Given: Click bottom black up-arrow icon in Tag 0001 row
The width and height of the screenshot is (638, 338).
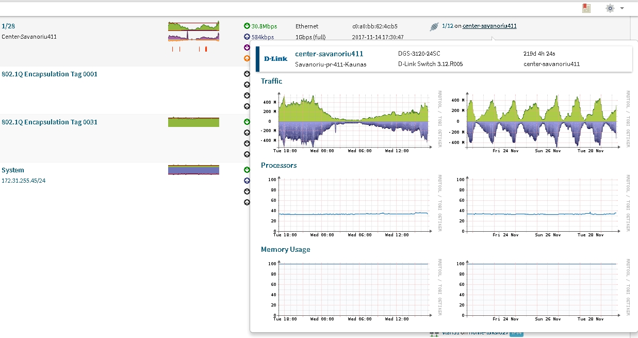Looking at the screenshot, I should (247, 106).
